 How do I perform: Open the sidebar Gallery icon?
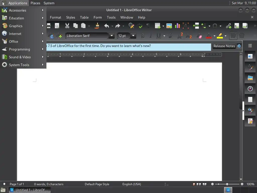250,78
